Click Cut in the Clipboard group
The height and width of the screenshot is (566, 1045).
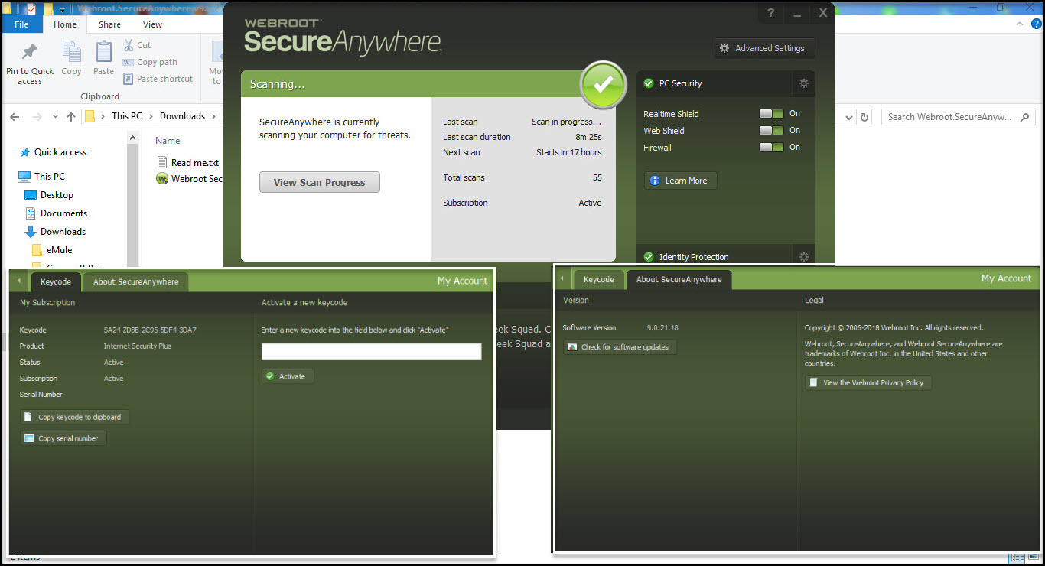(x=137, y=45)
